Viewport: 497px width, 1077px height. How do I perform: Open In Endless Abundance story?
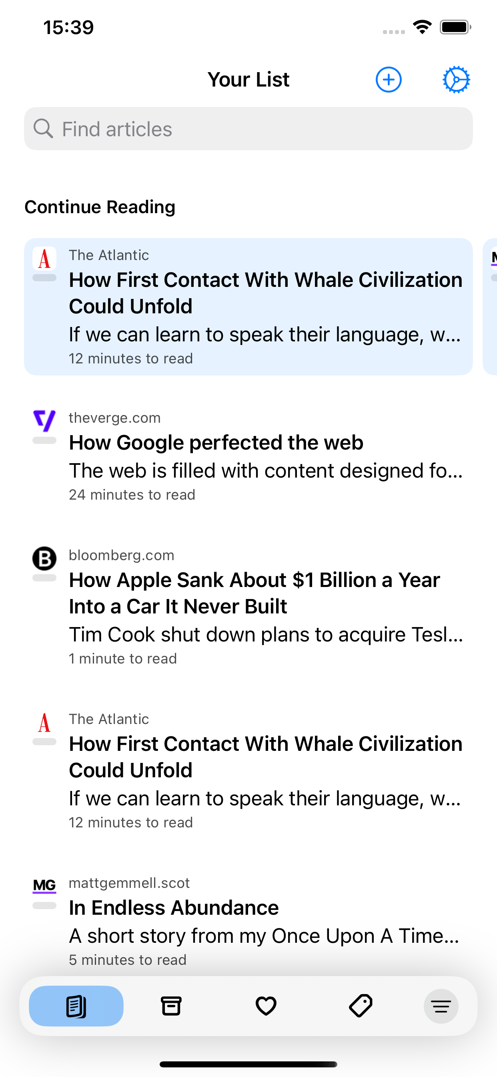(x=248, y=921)
